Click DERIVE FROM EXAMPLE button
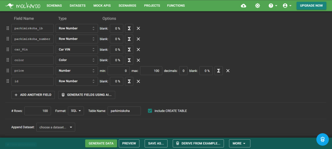 point(198,143)
